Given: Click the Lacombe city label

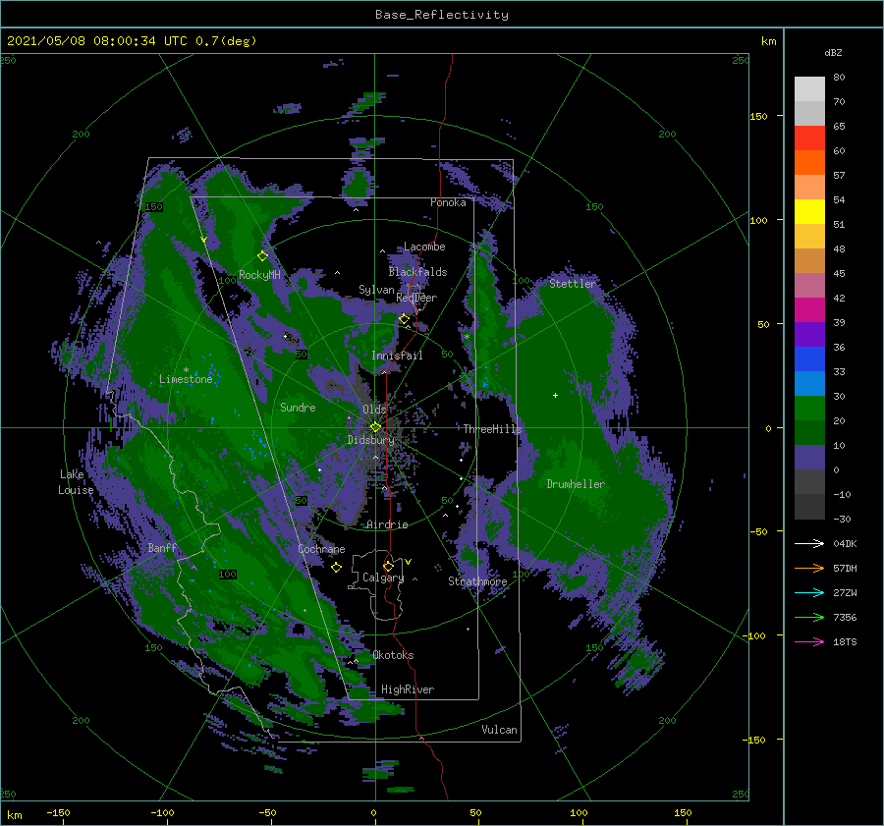Looking at the screenshot, I should click(x=424, y=247).
